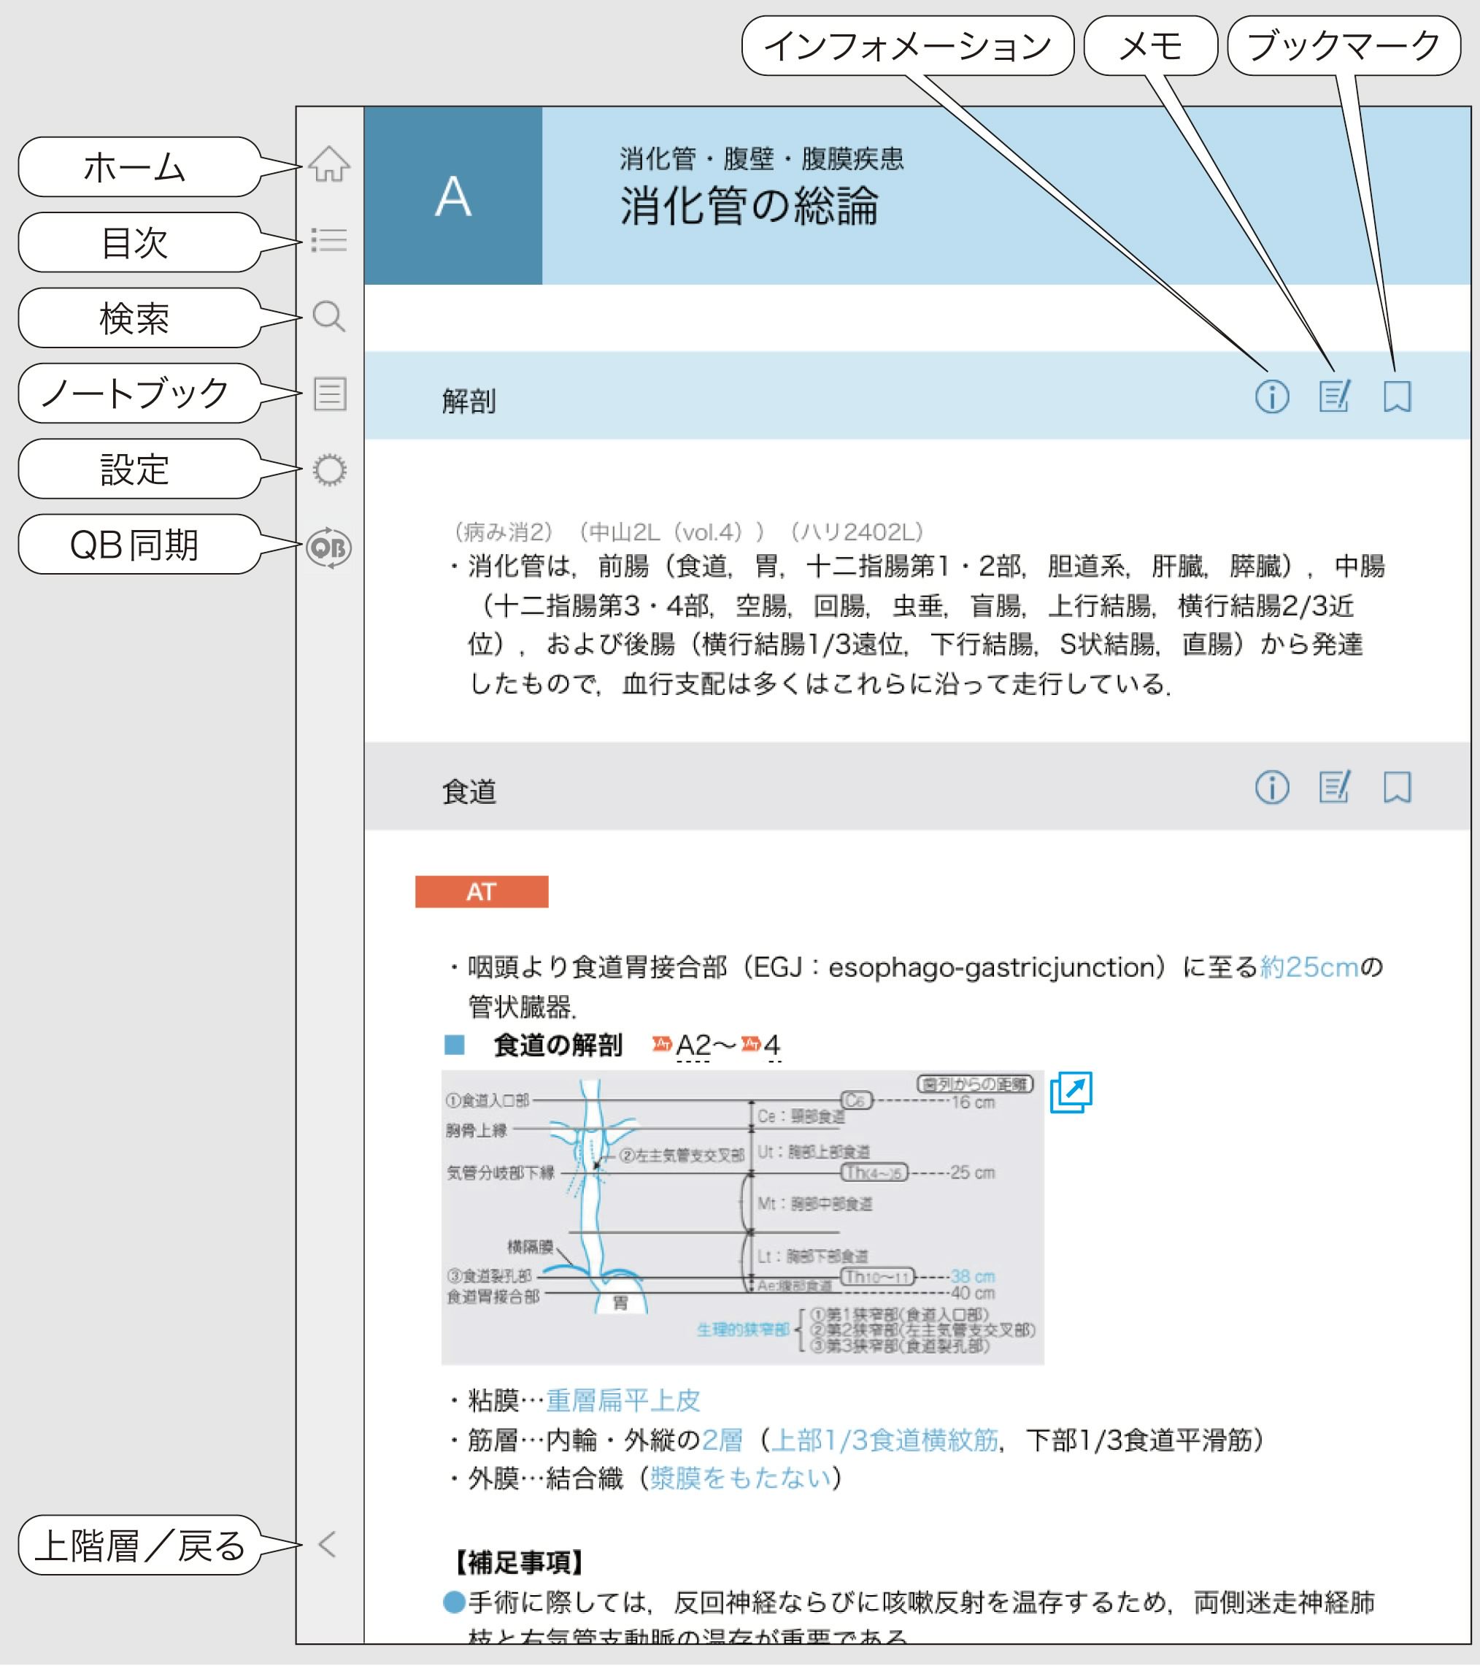Click the highlighted term 重層扁平上皮
1480x1666 pixels.
coord(623,1400)
